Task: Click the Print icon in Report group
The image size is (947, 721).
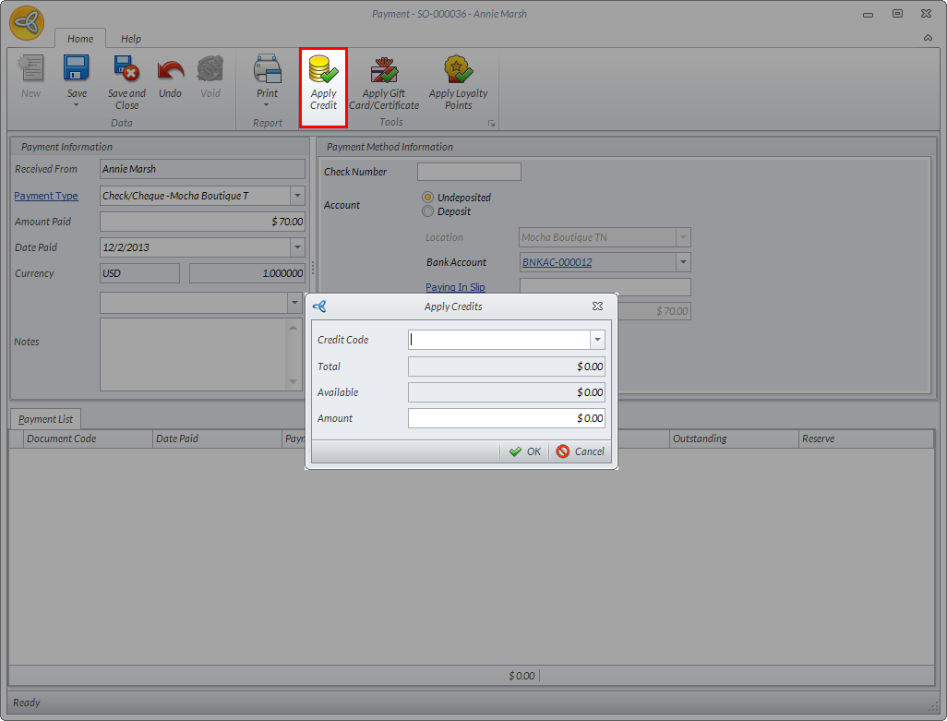Action: (x=267, y=70)
